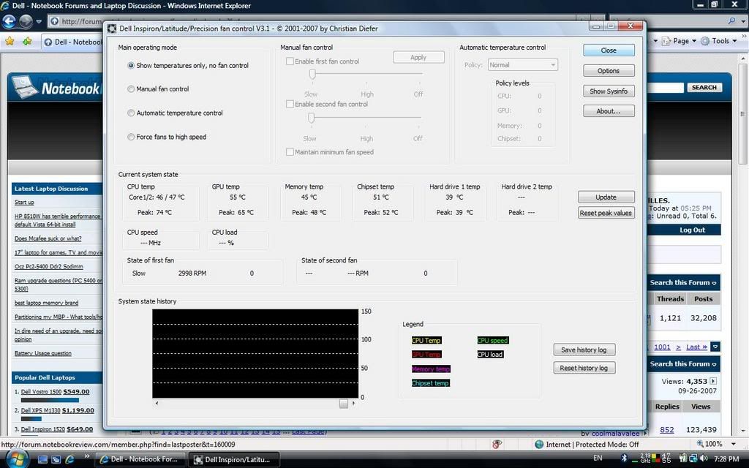Open the Windows Start orb
The width and height of the screenshot is (749, 468).
tap(16, 459)
